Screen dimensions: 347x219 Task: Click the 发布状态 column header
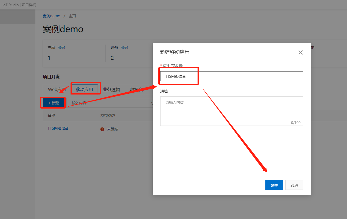click(x=108, y=115)
